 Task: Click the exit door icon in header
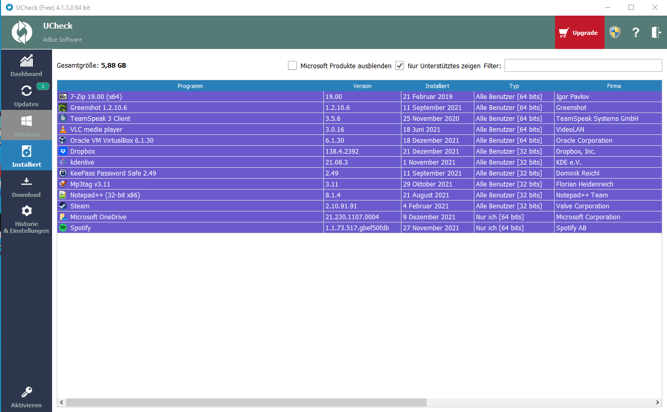[656, 32]
